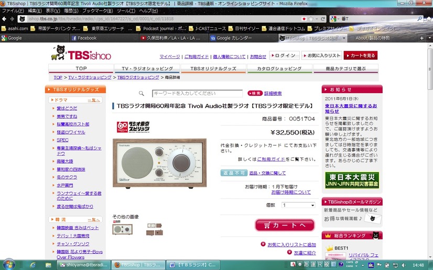The image size is (433, 270).
Task: Click the pink カートへ add-to-cart button
Action: pyautogui.click(x=285, y=225)
